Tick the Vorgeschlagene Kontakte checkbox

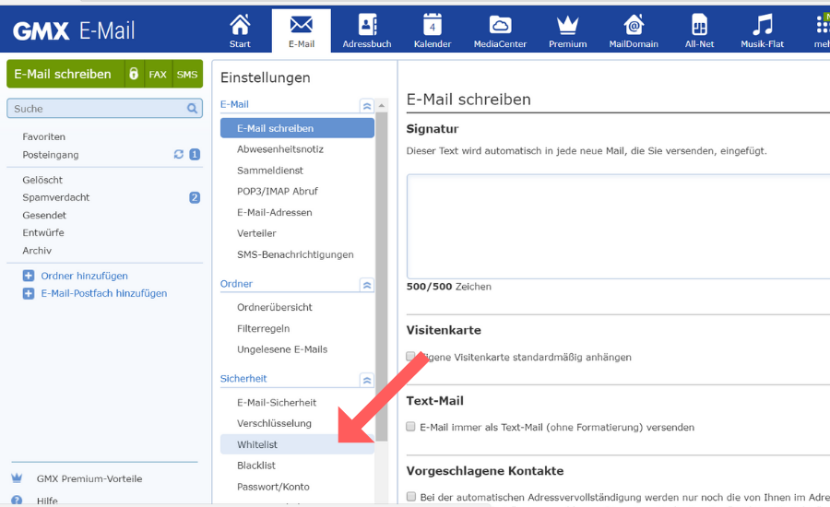pos(410,497)
